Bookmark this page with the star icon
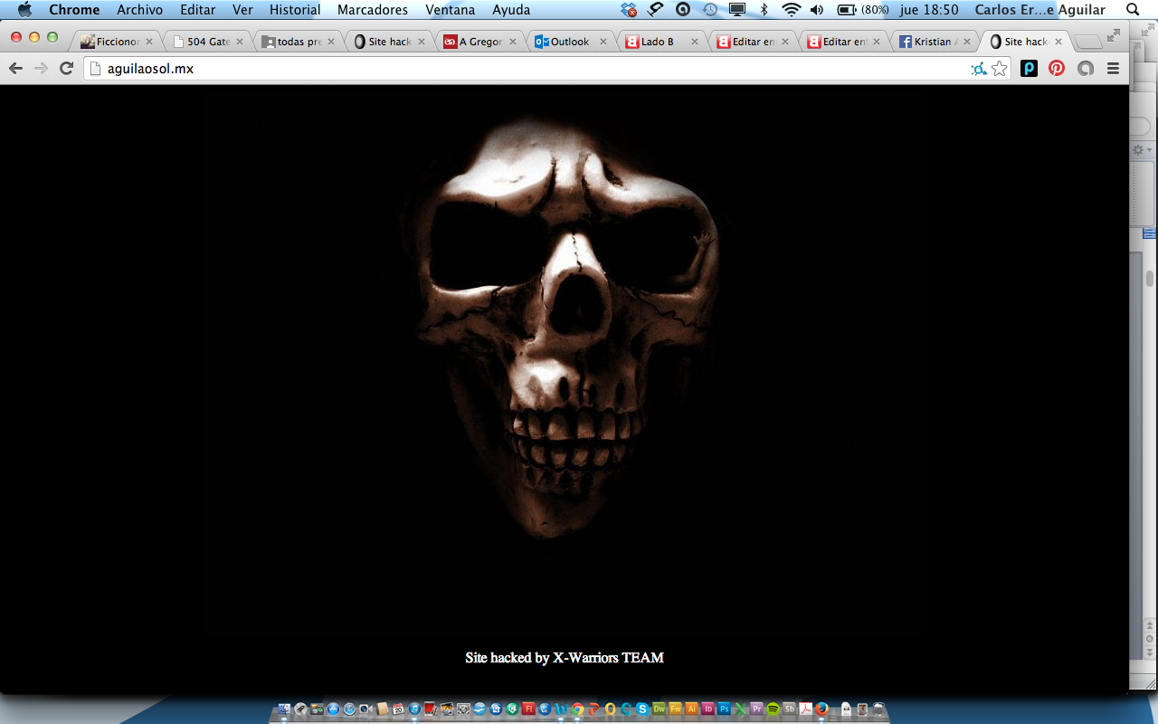The height and width of the screenshot is (724, 1158). coord(999,69)
